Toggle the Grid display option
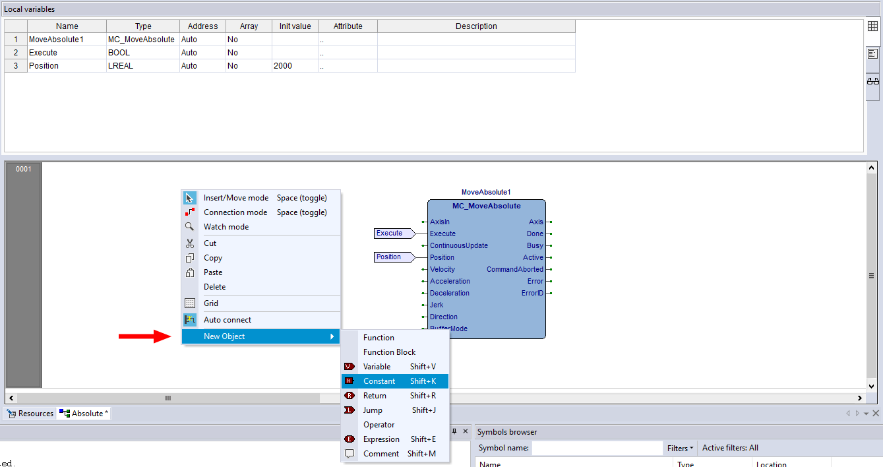Viewport: 883px width, 467px height. point(211,303)
